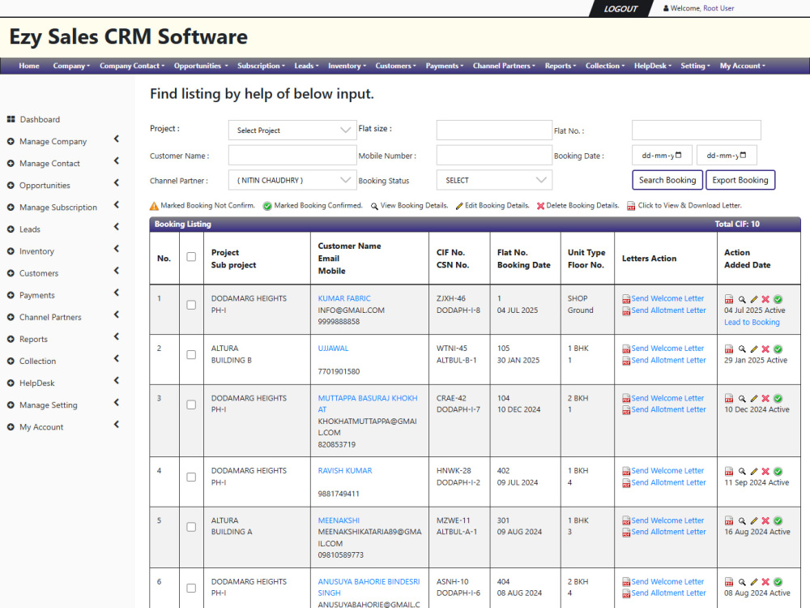Viewport: 810px width, 608px height.
Task: Open Lead to Booking link
Action: (x=752, y=322)
